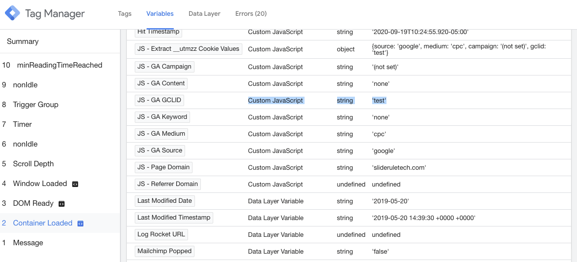The image size is (577, 262).
Task: Click the 'slideruletech.com' Page Domain value
Action: pos(399,167)
